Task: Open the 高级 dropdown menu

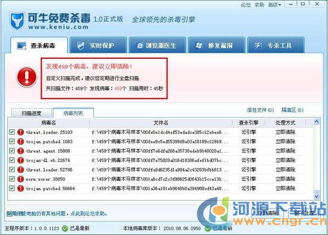Action: click(x=275, y=5)
